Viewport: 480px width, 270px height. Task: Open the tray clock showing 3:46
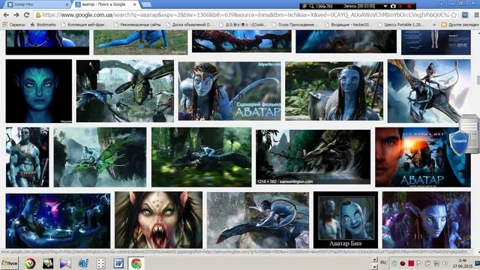pos(463,263)
